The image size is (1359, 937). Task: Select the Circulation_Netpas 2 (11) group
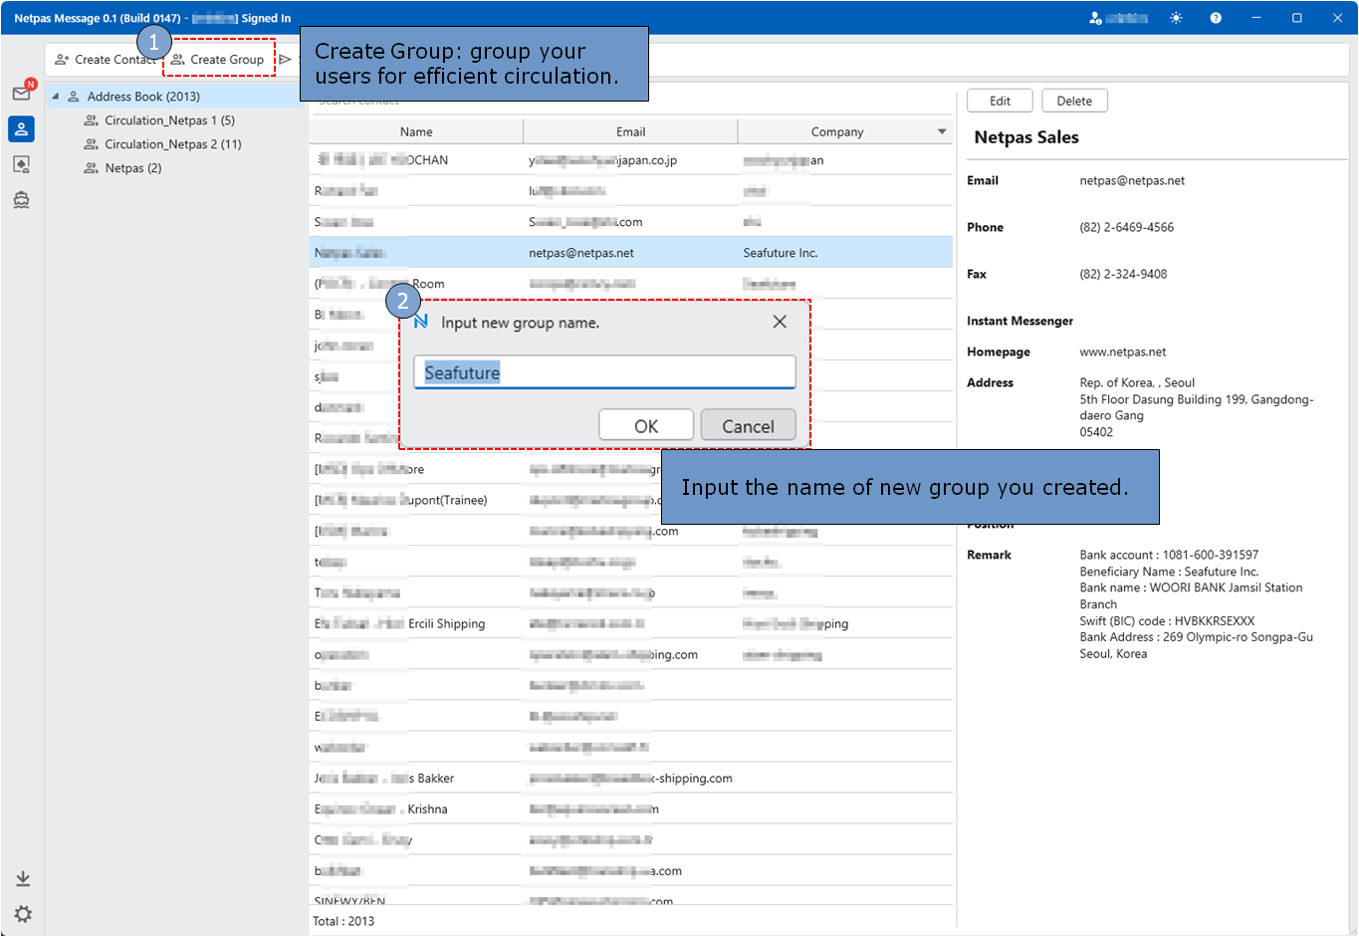173,144
